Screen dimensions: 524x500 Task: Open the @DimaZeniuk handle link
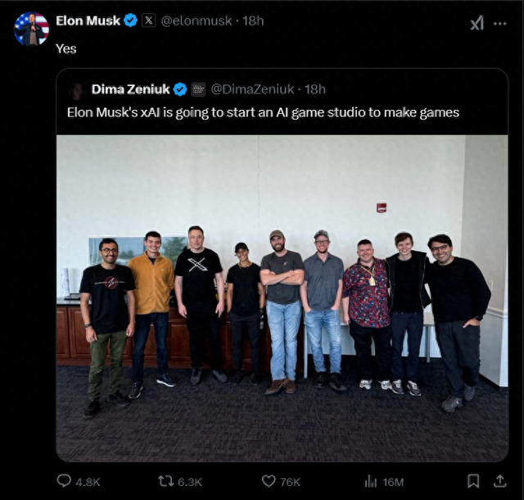(252, 89)
